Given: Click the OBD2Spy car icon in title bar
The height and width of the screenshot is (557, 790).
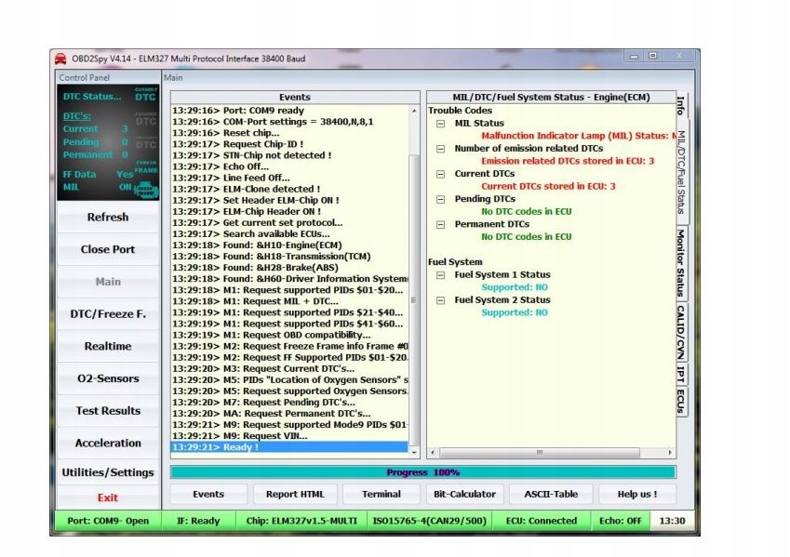Looking at the screenshot, I should point(60,59).
